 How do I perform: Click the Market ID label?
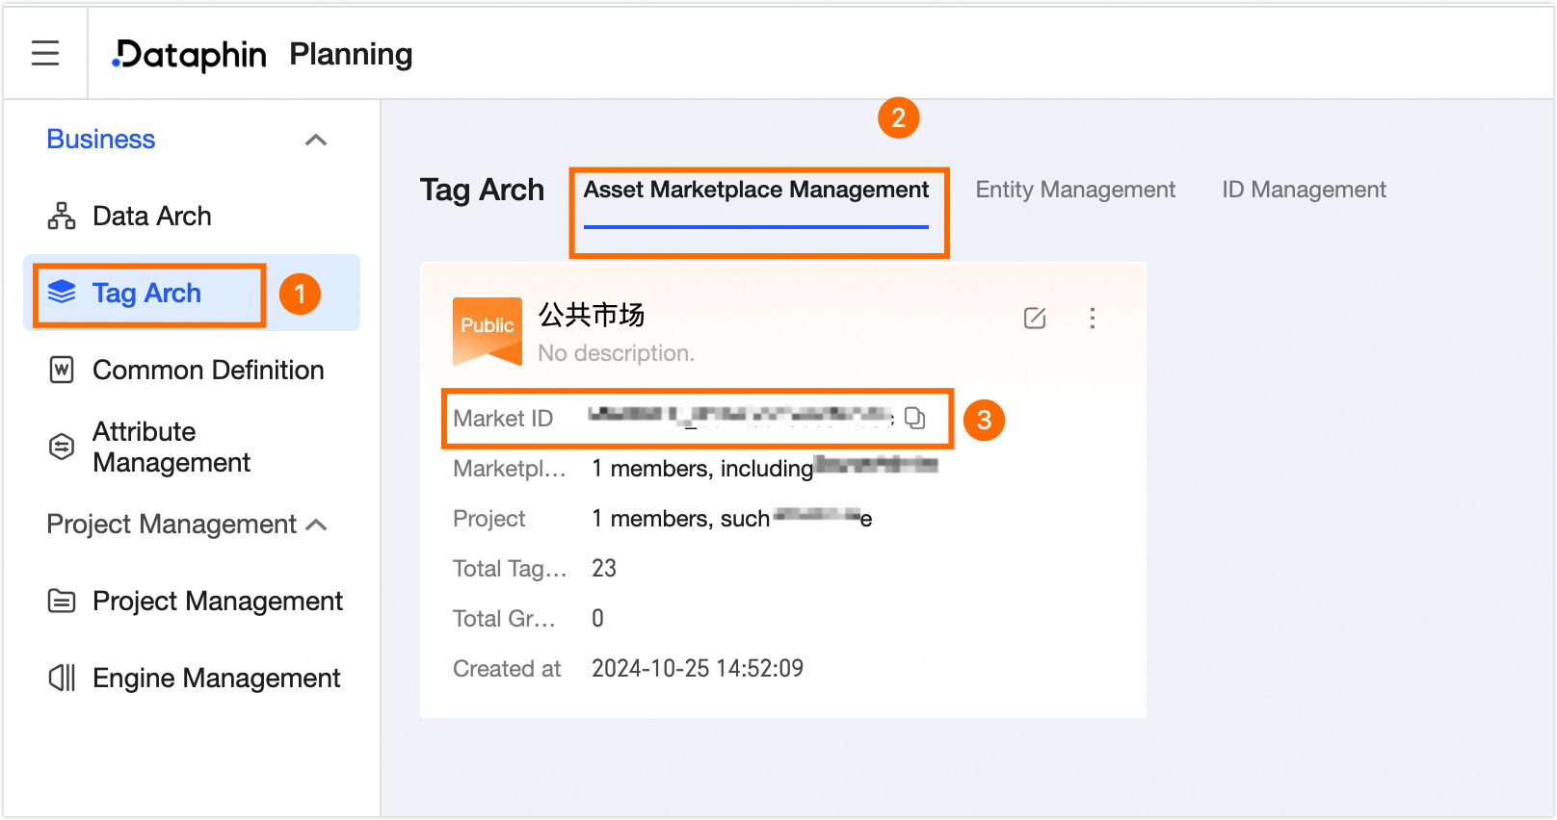tap(503, 418)
